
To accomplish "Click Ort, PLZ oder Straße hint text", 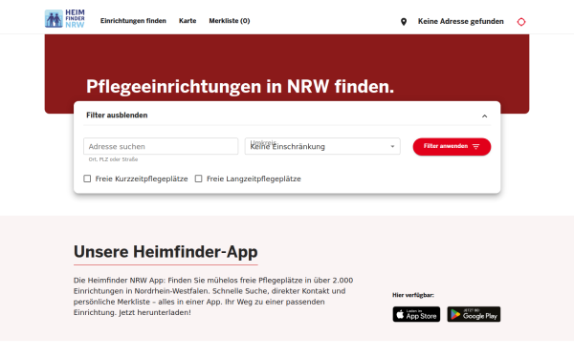I will 113,159.
